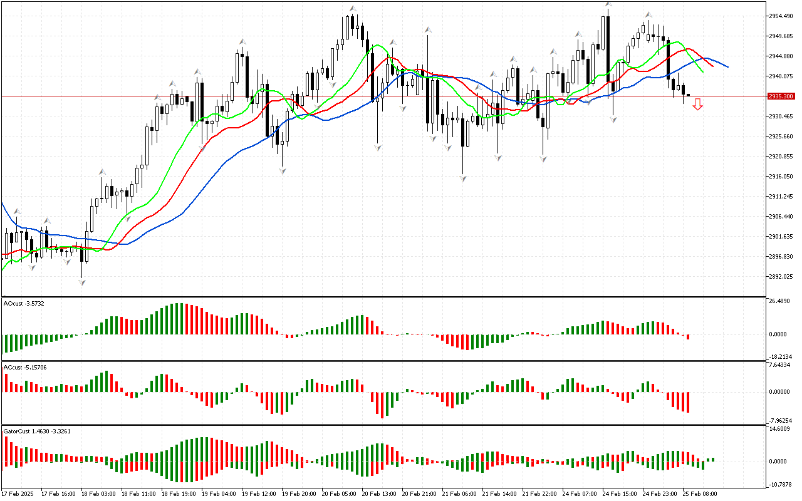
Task: Click the 19 Feb 12:00 time label
Action: (x=259, y=494)
